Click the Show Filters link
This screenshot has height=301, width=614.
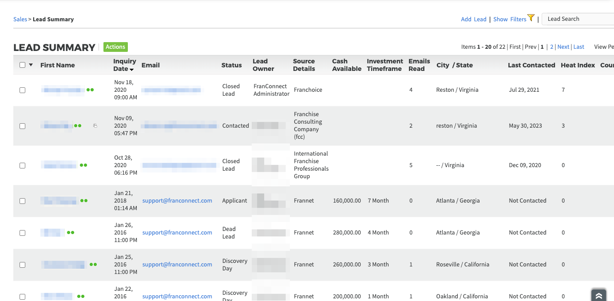510,20
